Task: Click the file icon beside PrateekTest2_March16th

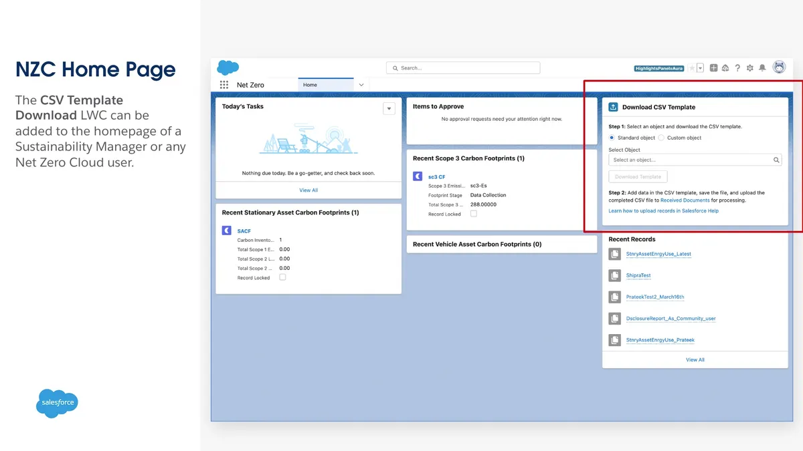Action: click(x=614, y=297)
